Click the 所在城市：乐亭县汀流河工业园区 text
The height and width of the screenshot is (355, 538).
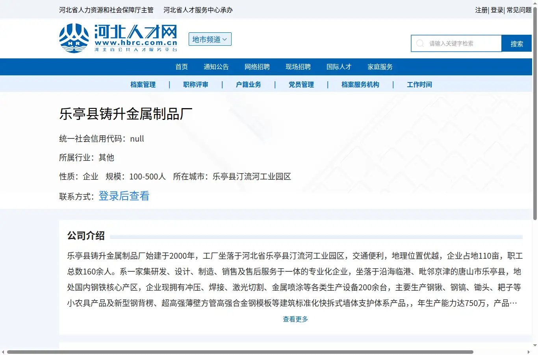(x=232, y=176)
